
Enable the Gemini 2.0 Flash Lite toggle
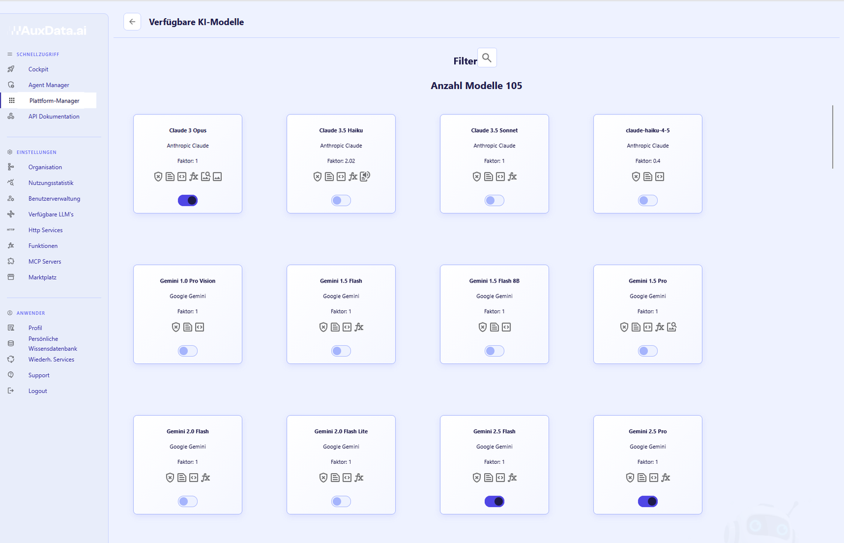[x=341, y=501]
